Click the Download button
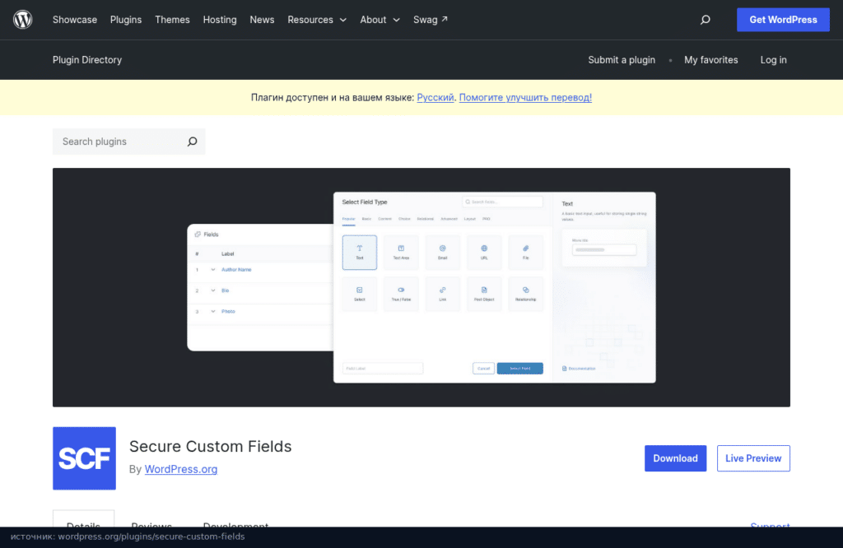This screenshot has height=548, width=843. (675, 458)
